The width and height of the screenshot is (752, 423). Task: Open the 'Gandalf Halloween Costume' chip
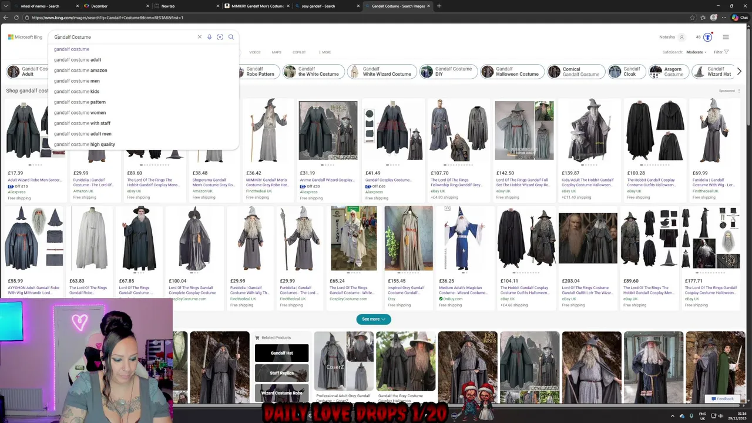(511, 72)
